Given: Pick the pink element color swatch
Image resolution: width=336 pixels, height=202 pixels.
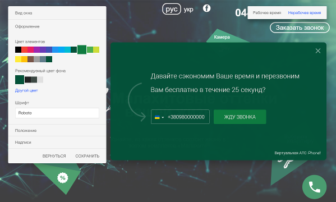Looking at the screenshot, I should [31, 49].
